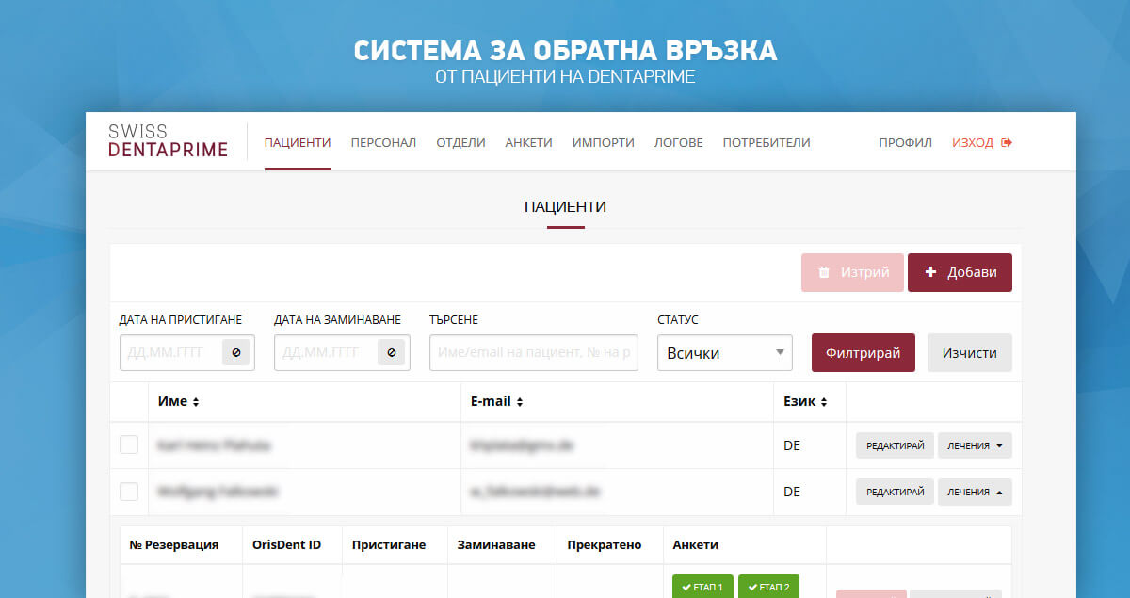Click the green ЕТАП 2 survey badge
This screenshot has height=598, width=1130.
point(768,587)
